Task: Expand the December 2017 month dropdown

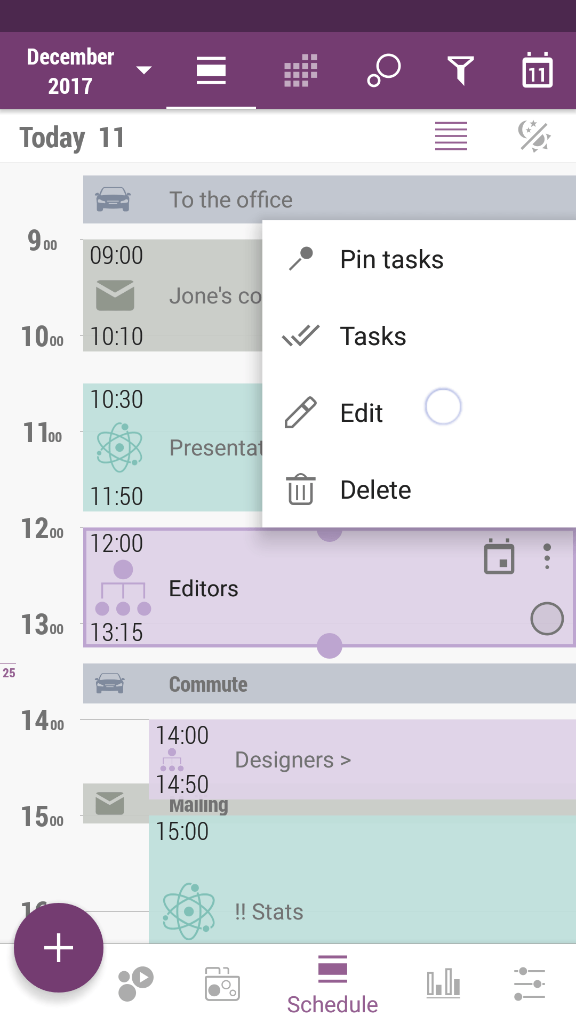Action: pos(89,71)
